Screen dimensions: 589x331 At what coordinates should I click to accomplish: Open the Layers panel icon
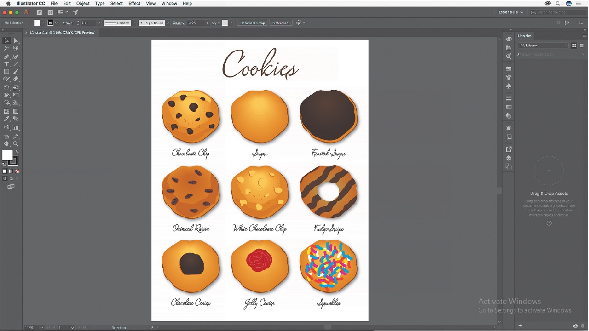(x=508, y=158)
